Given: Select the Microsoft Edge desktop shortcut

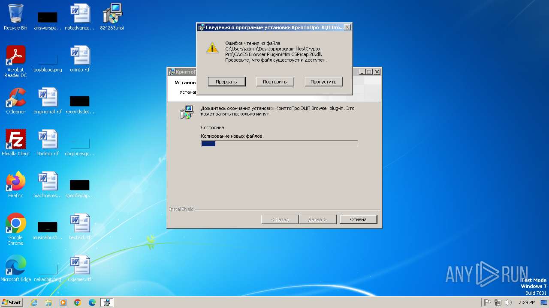Looking at the screenshot, I should [x=15, y=269].
